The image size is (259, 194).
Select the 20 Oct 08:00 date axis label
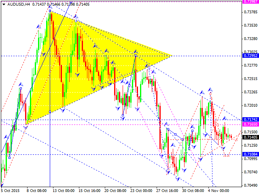pyautogui.click(x=115, y=191)
